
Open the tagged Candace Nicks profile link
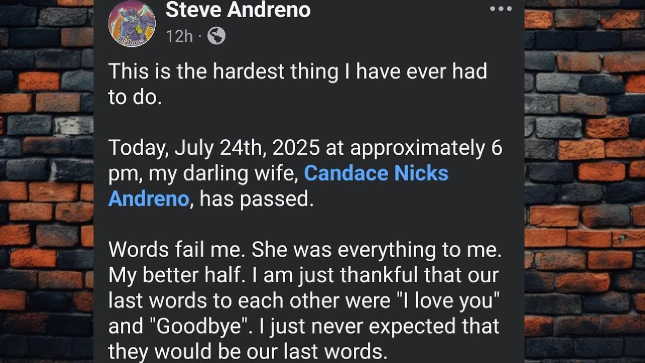coord(376,173)
